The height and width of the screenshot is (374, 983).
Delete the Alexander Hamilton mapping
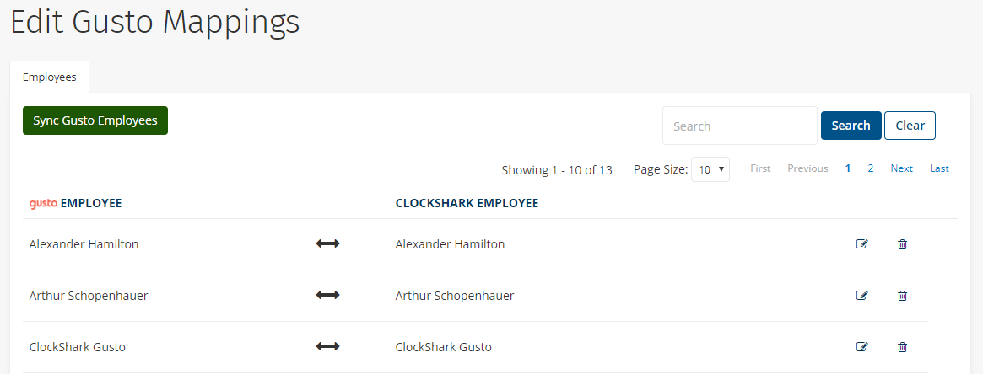(x=902, y=244)
